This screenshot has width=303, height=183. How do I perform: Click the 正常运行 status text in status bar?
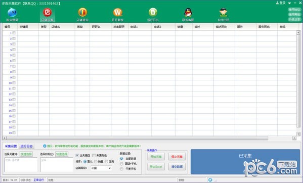point(38,180)
